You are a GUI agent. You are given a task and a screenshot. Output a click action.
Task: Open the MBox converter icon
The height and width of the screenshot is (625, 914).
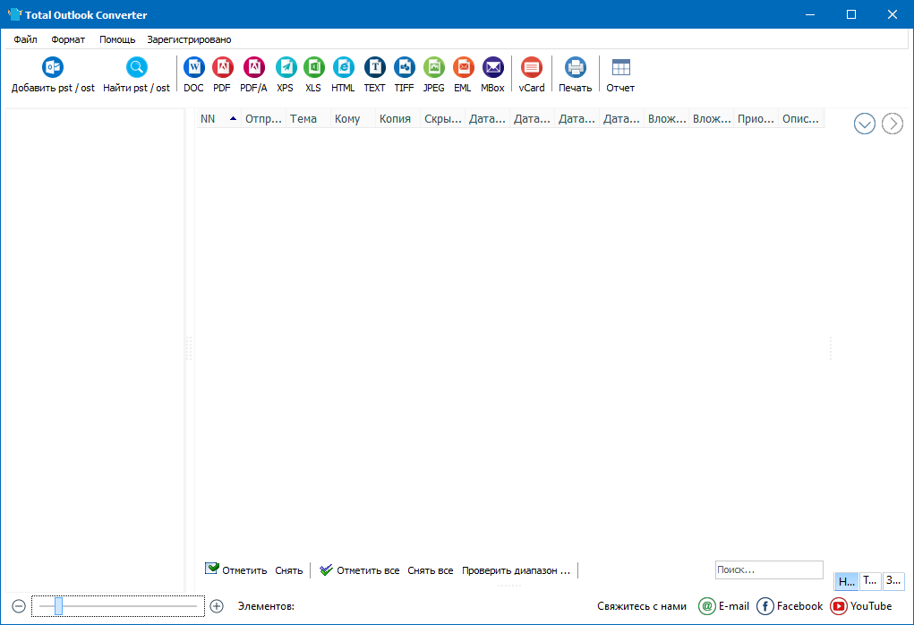[x=492, y=66]
